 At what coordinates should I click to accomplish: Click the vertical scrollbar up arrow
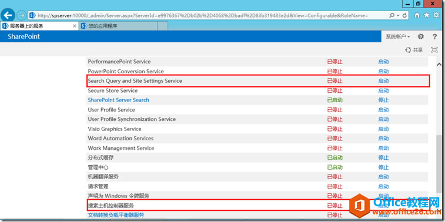(x=439, y=65)
